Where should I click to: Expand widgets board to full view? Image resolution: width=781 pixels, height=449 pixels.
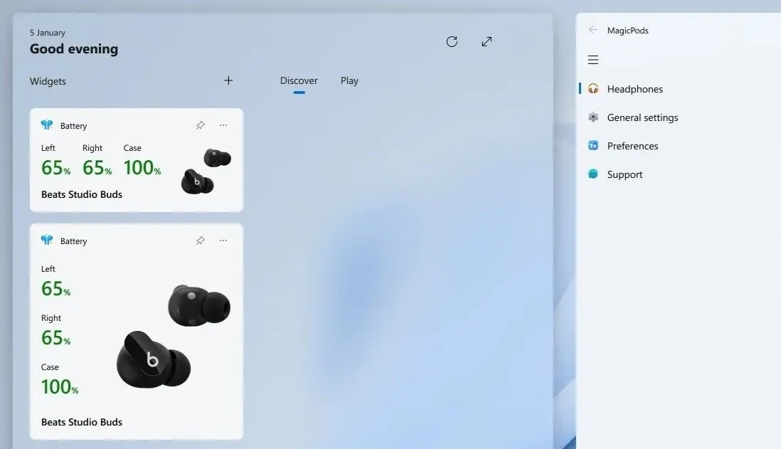pyautogui.click(x=487, y=41)
